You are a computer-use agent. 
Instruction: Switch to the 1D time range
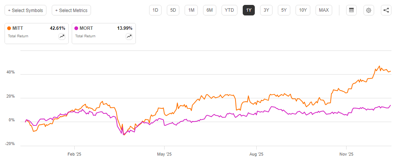155,10
